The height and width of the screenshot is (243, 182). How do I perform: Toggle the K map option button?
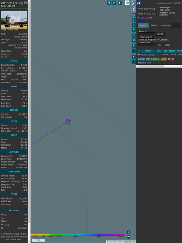point(133,29)
